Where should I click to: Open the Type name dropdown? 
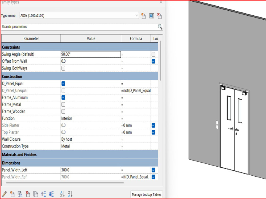click(136, 16)
